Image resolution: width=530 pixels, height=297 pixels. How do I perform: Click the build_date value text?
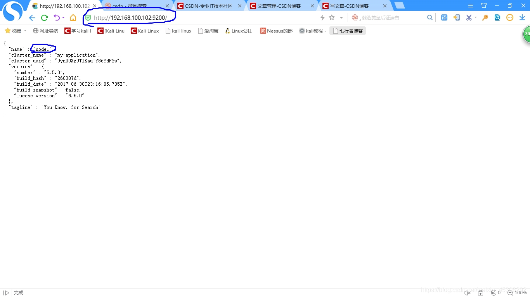[x=91, y=84]
